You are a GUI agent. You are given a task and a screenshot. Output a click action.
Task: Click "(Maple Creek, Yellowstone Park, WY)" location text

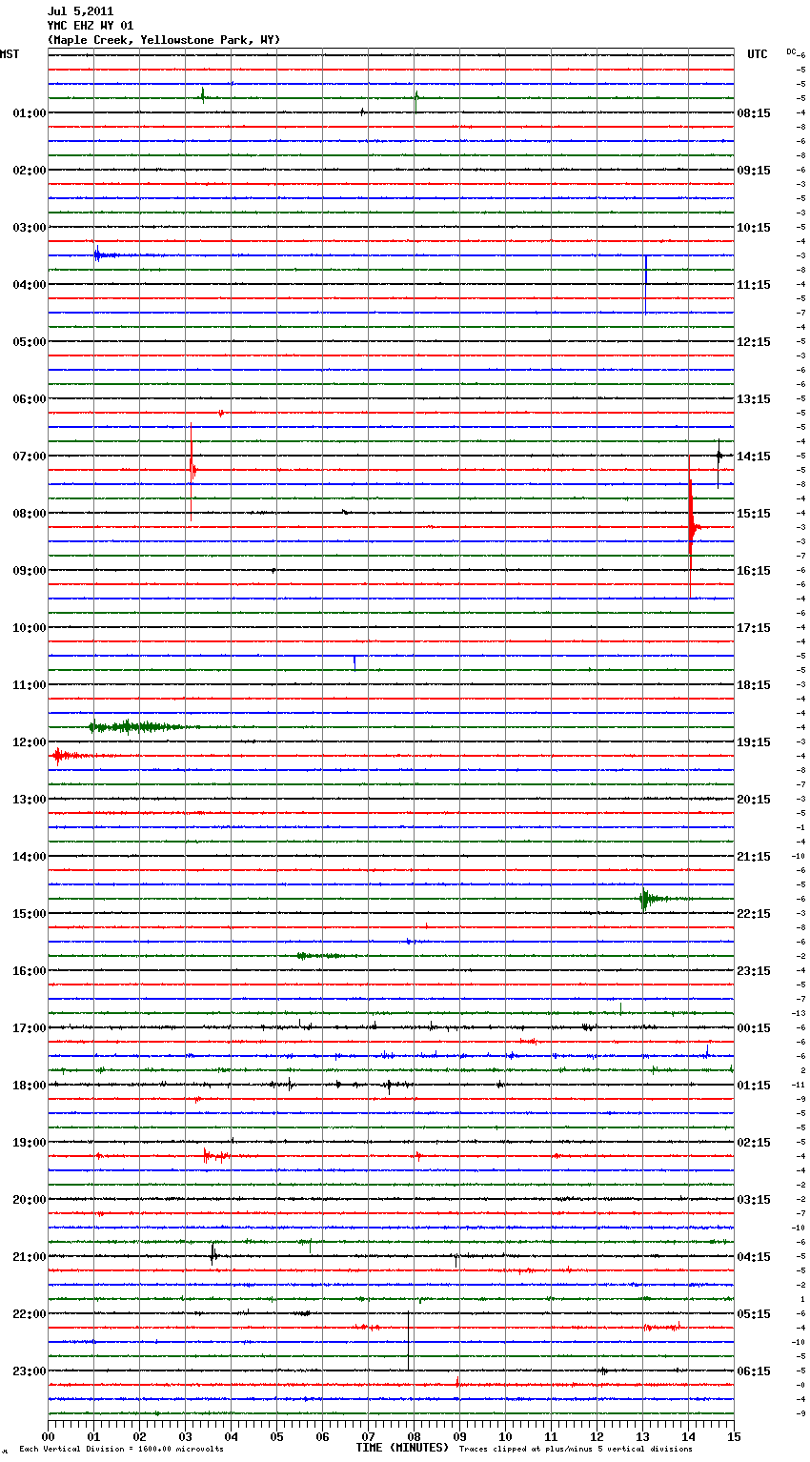(x=164, y=40)
